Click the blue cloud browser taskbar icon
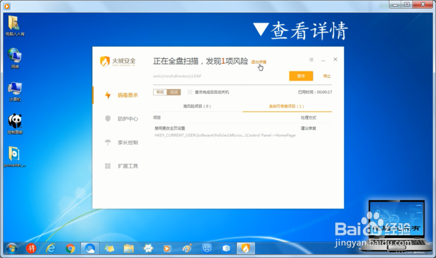The width and height of the screenshot is (436, 258). (90, 248)
